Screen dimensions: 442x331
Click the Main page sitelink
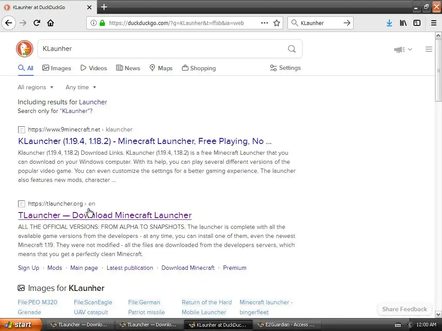tap(84, 268)
